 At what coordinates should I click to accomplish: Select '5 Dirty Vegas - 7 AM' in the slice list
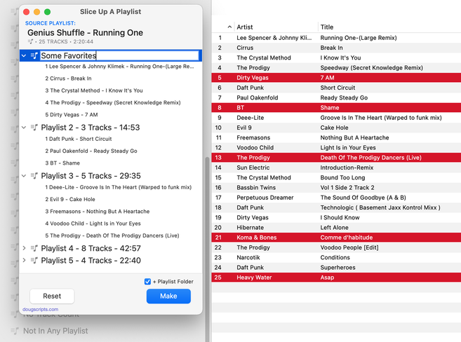pyautogui.click(x=111, y=114)
